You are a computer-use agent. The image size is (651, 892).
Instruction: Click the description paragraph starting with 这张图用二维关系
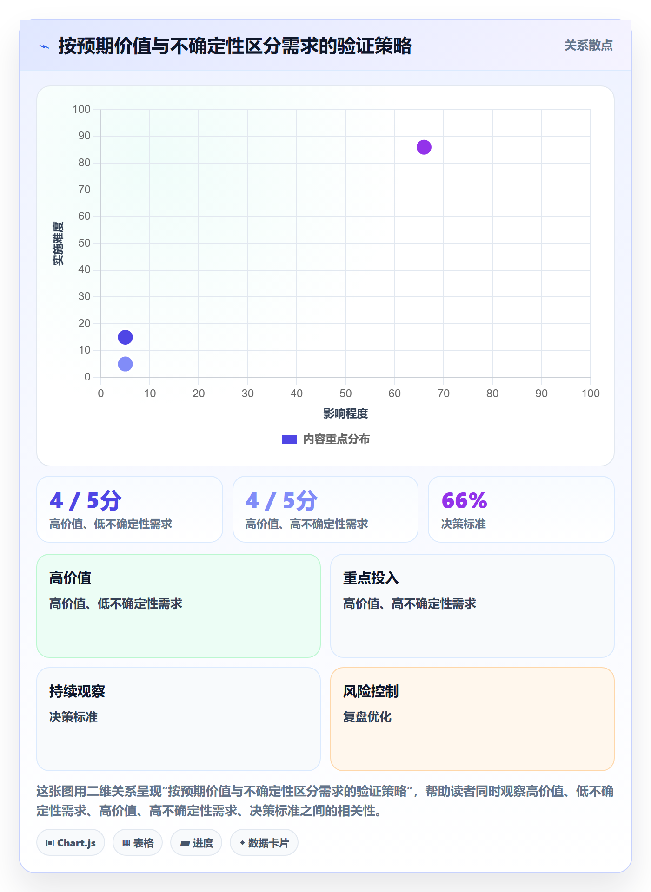[x=325, y=801]
